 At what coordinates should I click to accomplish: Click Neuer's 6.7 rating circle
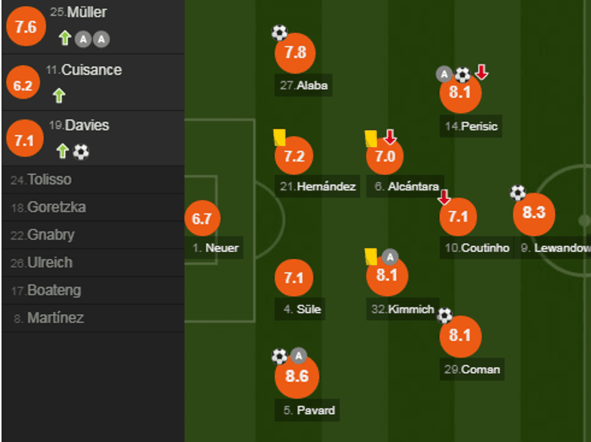click(201, 218)
